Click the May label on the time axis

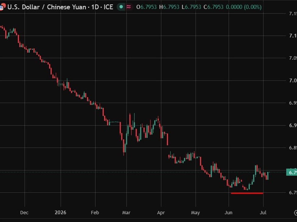click(x=195, y=213)
